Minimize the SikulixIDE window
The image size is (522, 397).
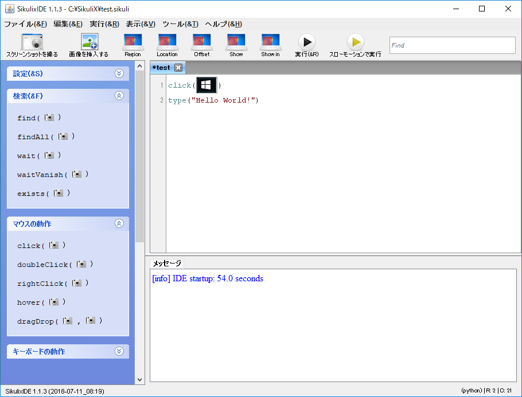(x=456, y=9)
